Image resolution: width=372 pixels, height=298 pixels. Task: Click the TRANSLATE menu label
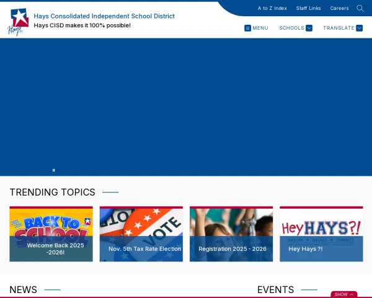pyautogui.click(x=339, y=28)
